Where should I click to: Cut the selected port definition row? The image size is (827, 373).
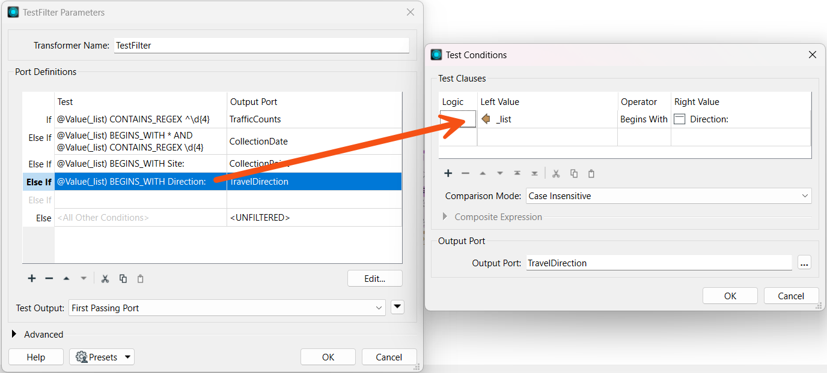pos(105,278)
